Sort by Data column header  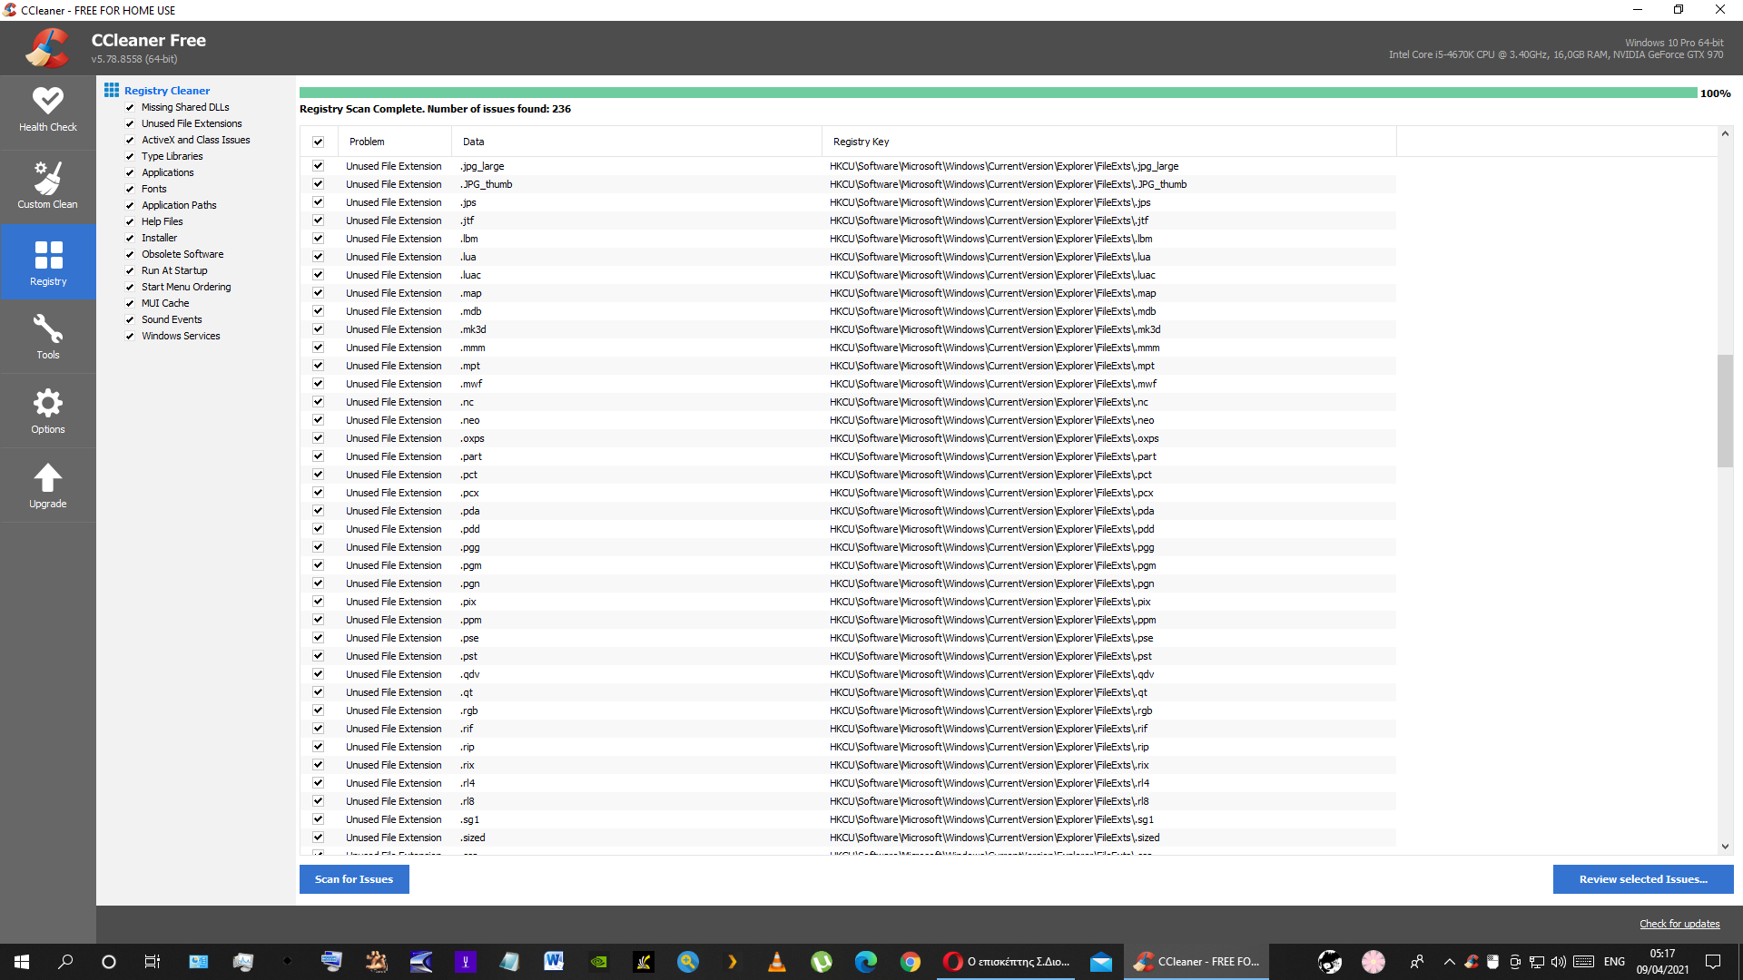point(636,142)
